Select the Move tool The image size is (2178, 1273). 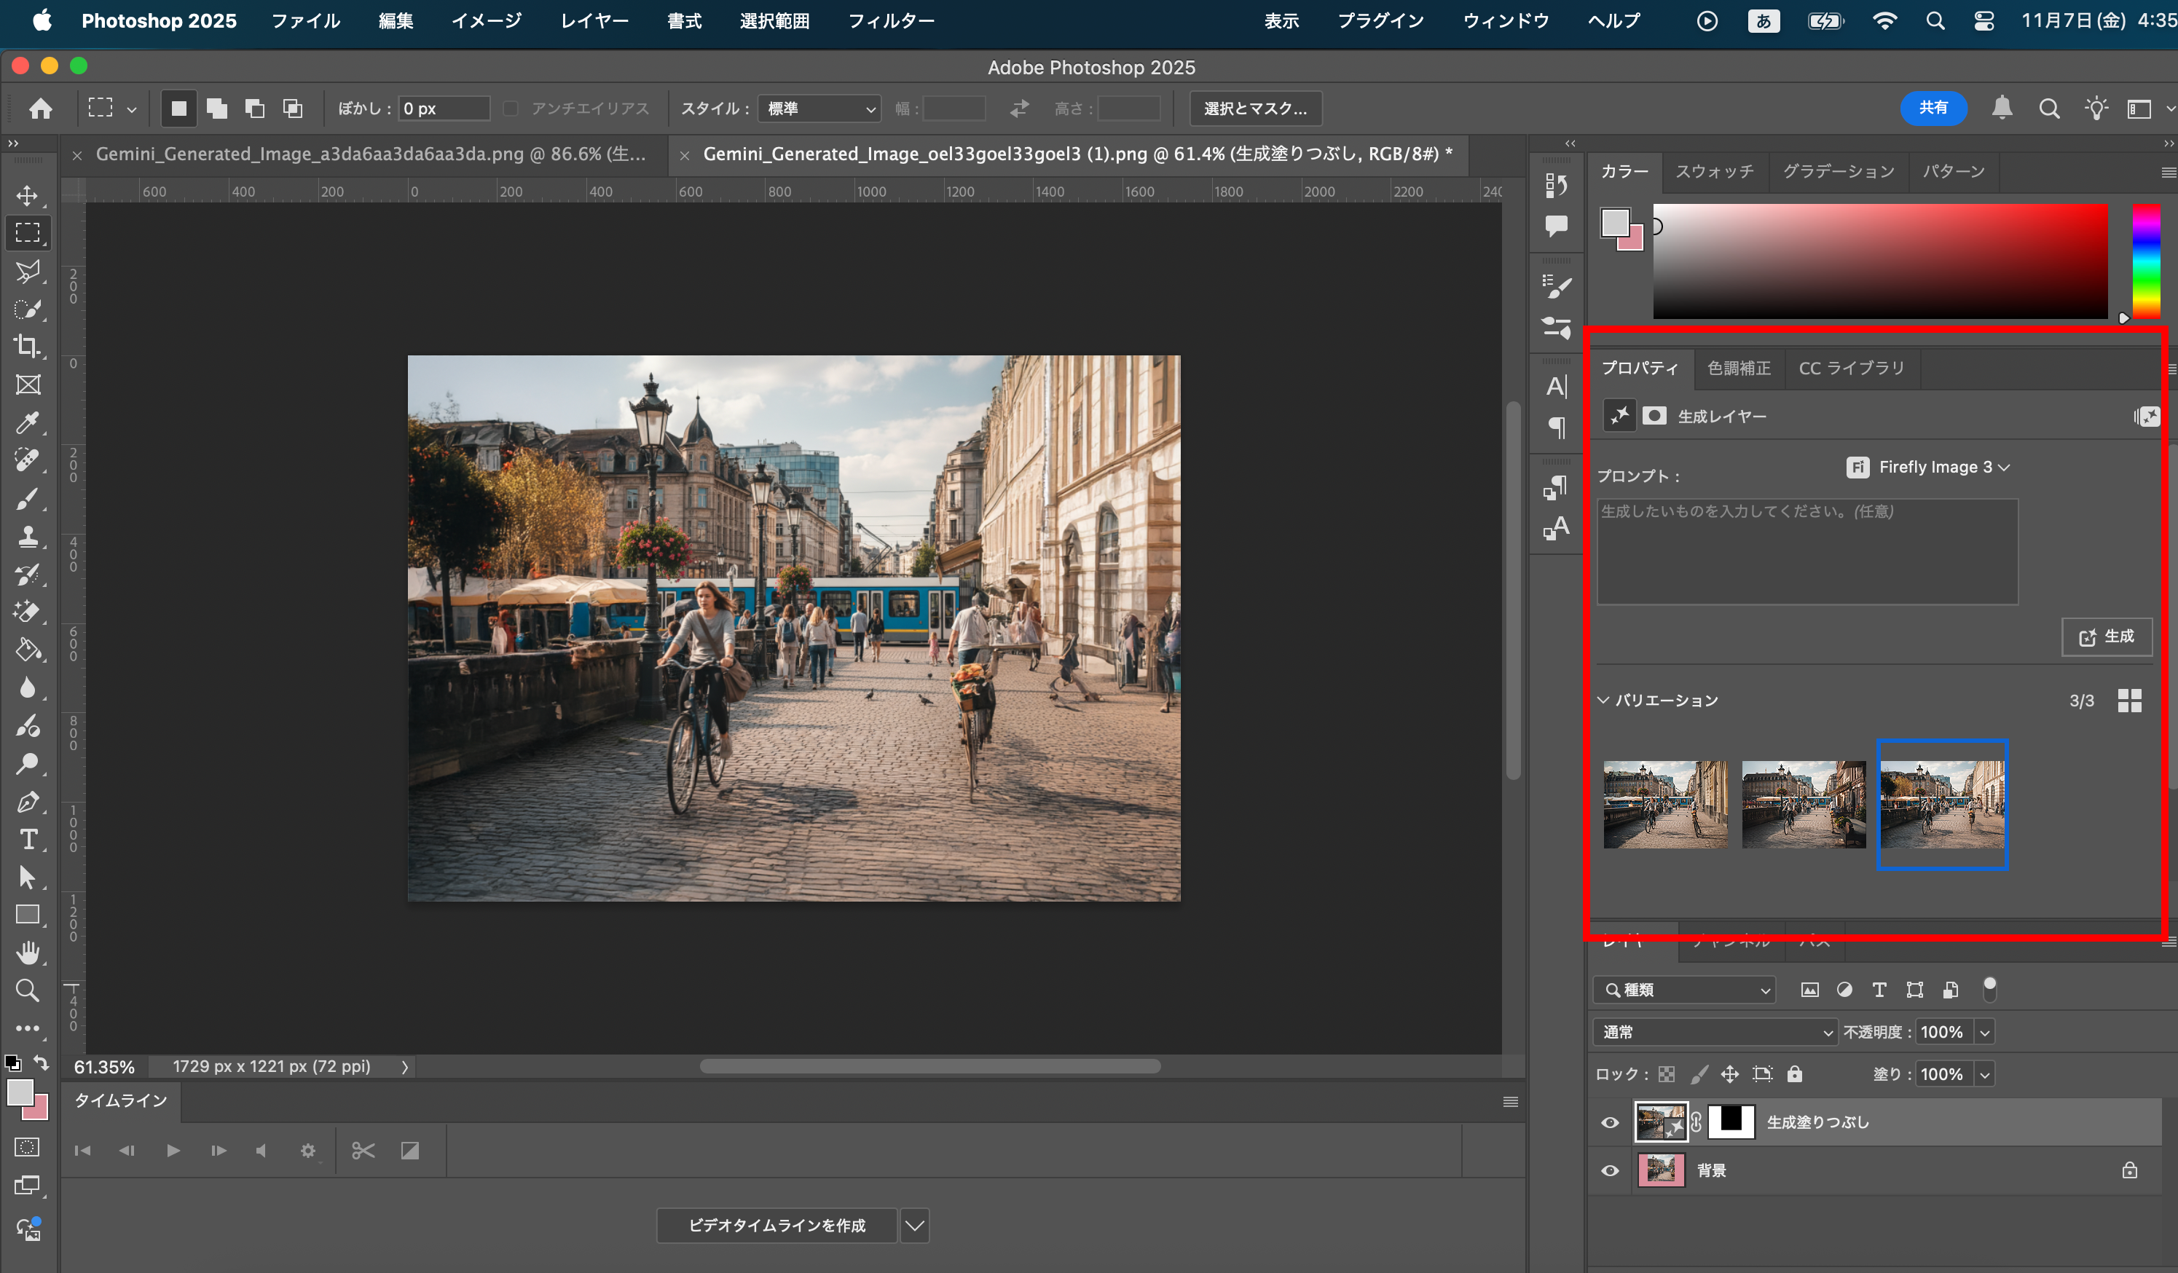(x=28, y=195)
